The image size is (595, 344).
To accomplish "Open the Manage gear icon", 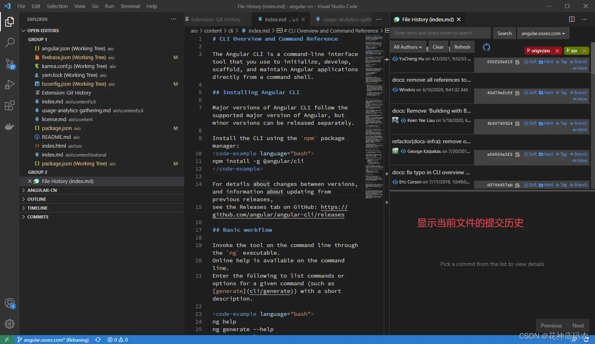I will coord(10,324).
